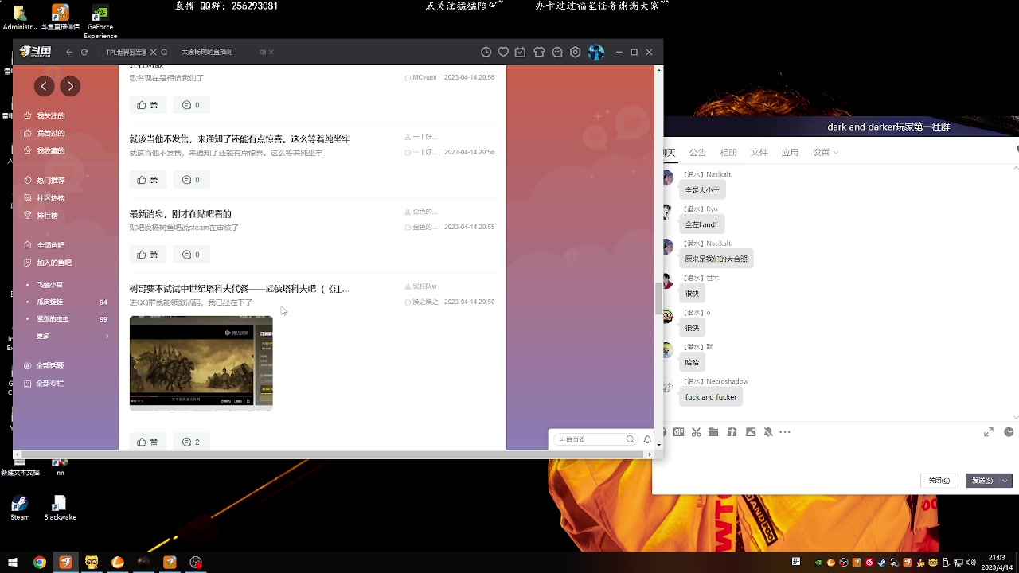This screenshot has height=573, width=1019.
Task: Like the post 最新消息，刚才在贴吧看的
Action: [x=147, y=255]
